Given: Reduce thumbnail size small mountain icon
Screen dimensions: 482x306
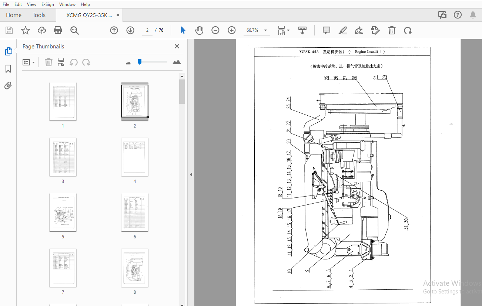Looking at the screenshot, I should coord(128,63).
